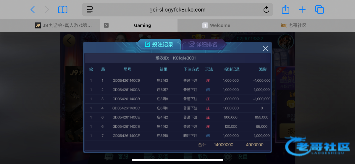Viewport: 355px width, 164px height.
Task: Close the Gaming tab with its X
Action: tap(106, 25)
